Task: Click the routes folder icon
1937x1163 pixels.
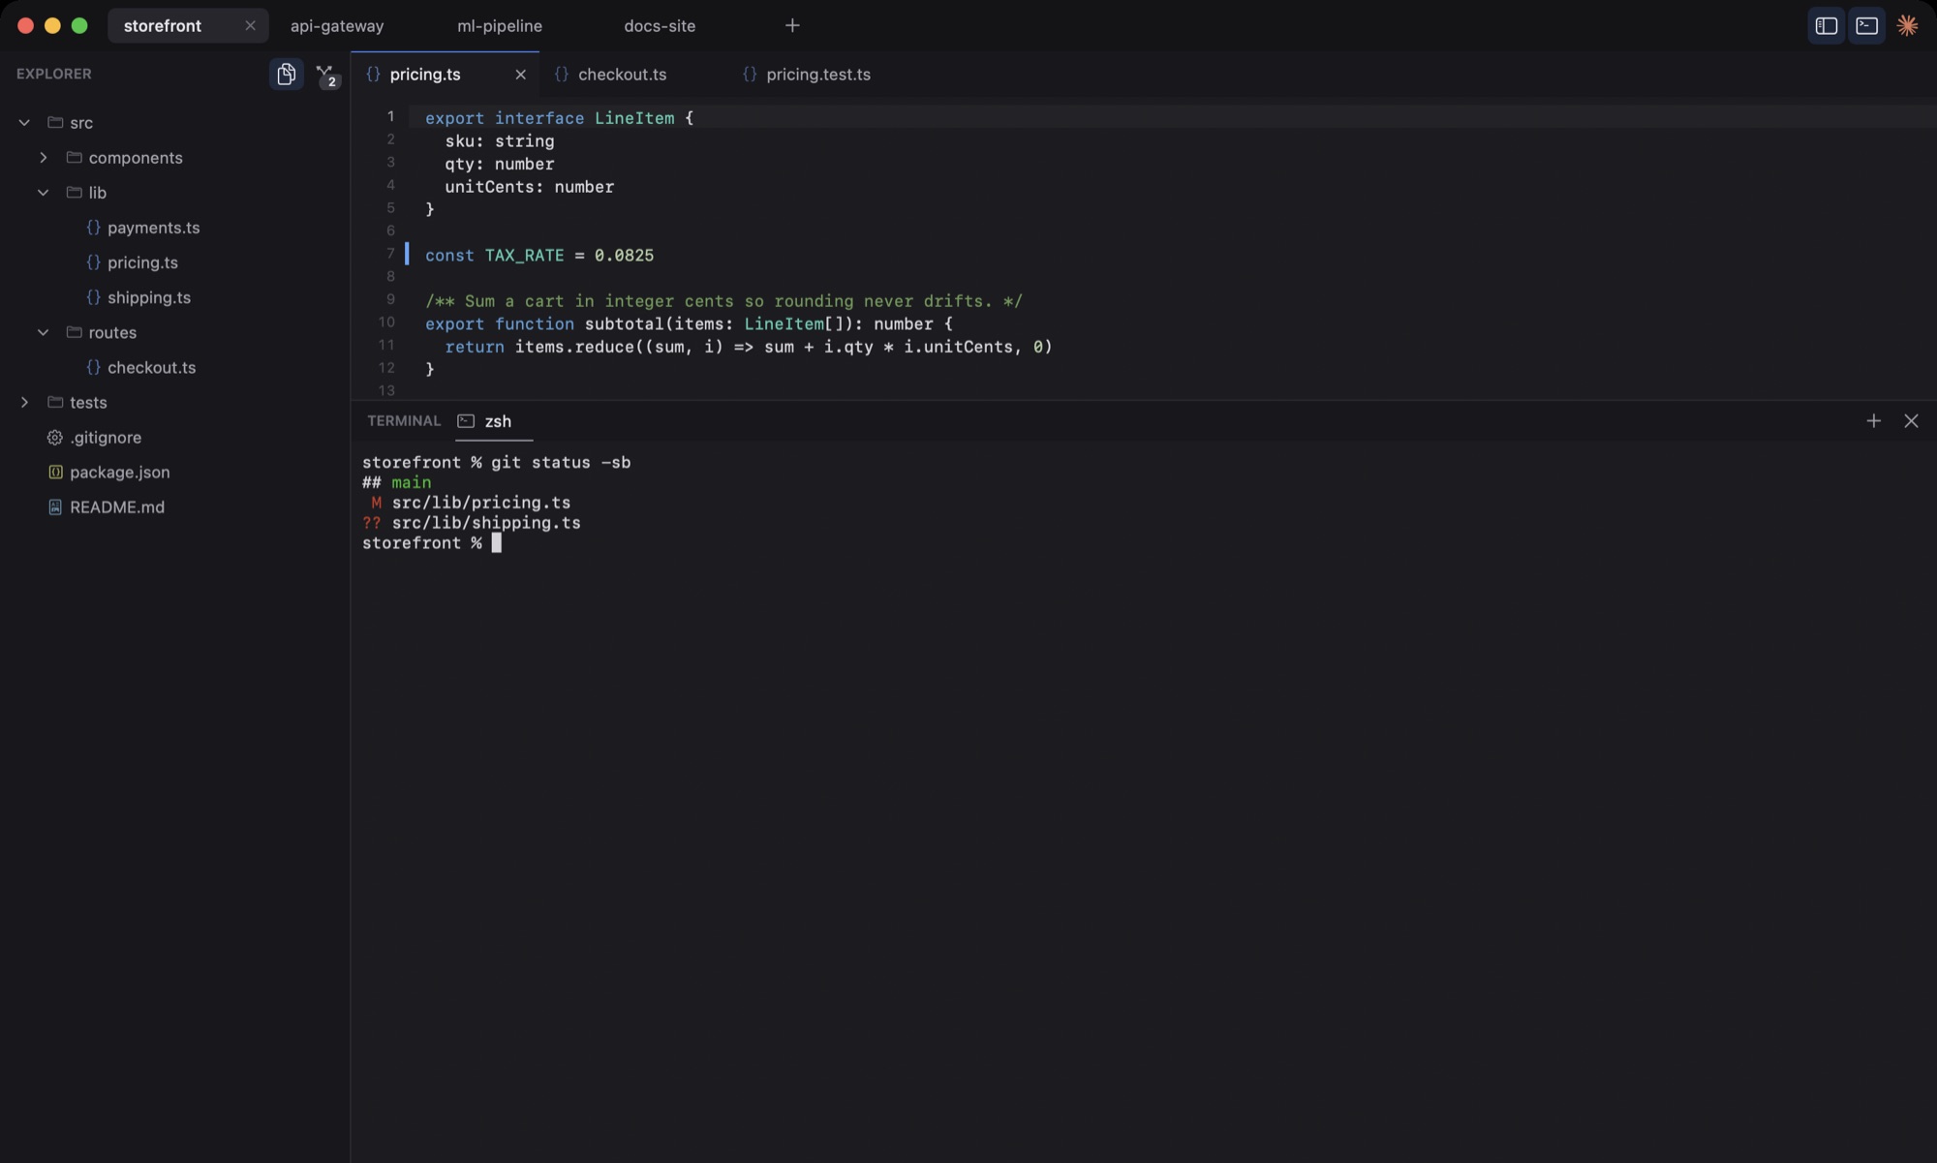Action: [x=74, y=332]
